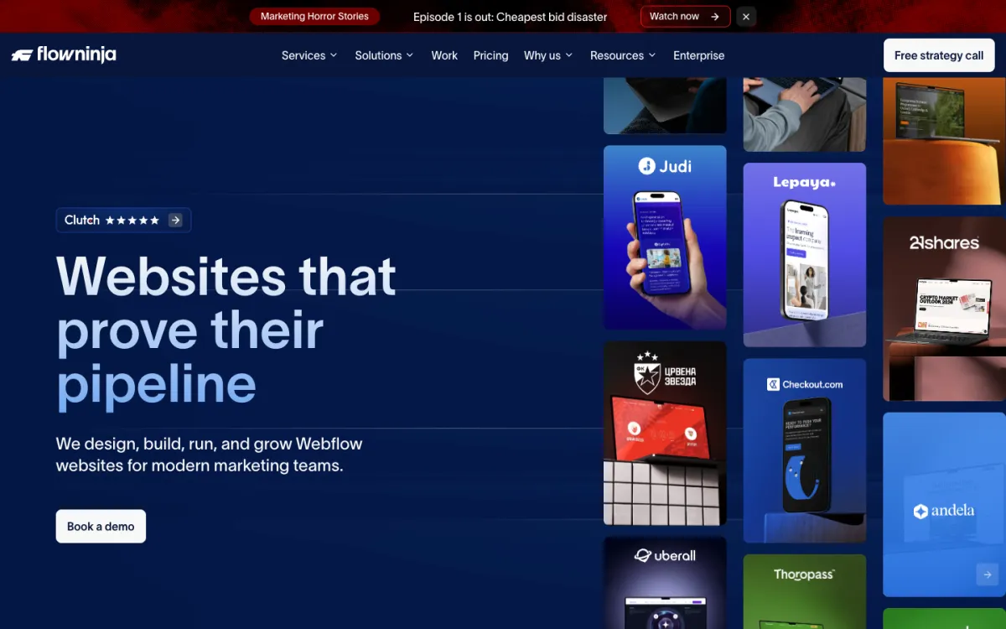Open the Pricing page

[490, 55]
